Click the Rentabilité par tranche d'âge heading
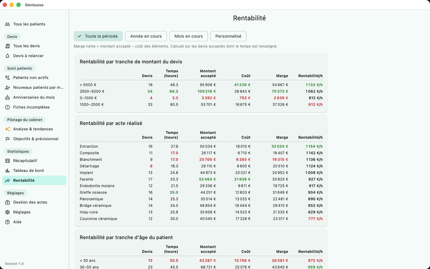Image resolution: width=430 pixels, height=269 pixels. click(126, 238)
